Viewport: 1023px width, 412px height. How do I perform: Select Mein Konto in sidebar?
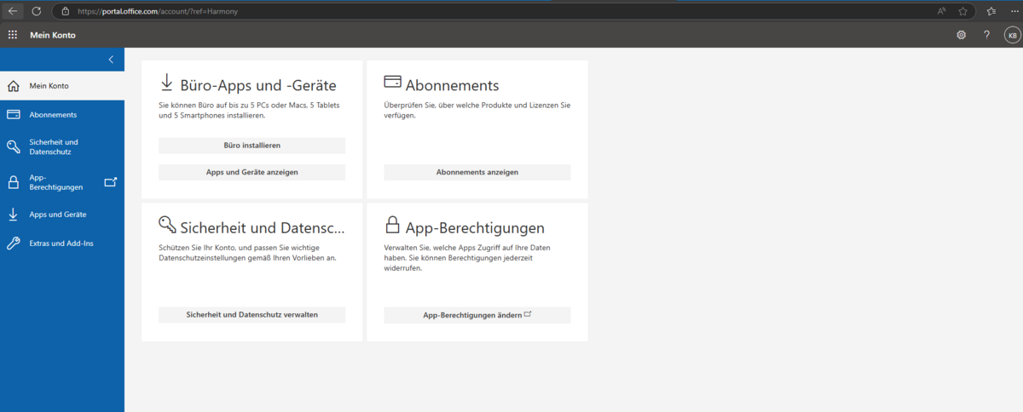[49, 86]
